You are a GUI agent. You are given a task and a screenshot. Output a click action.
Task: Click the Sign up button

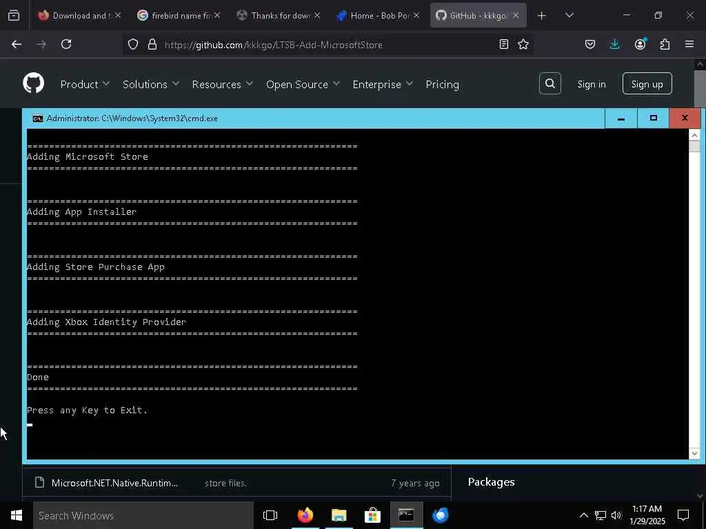647,83
